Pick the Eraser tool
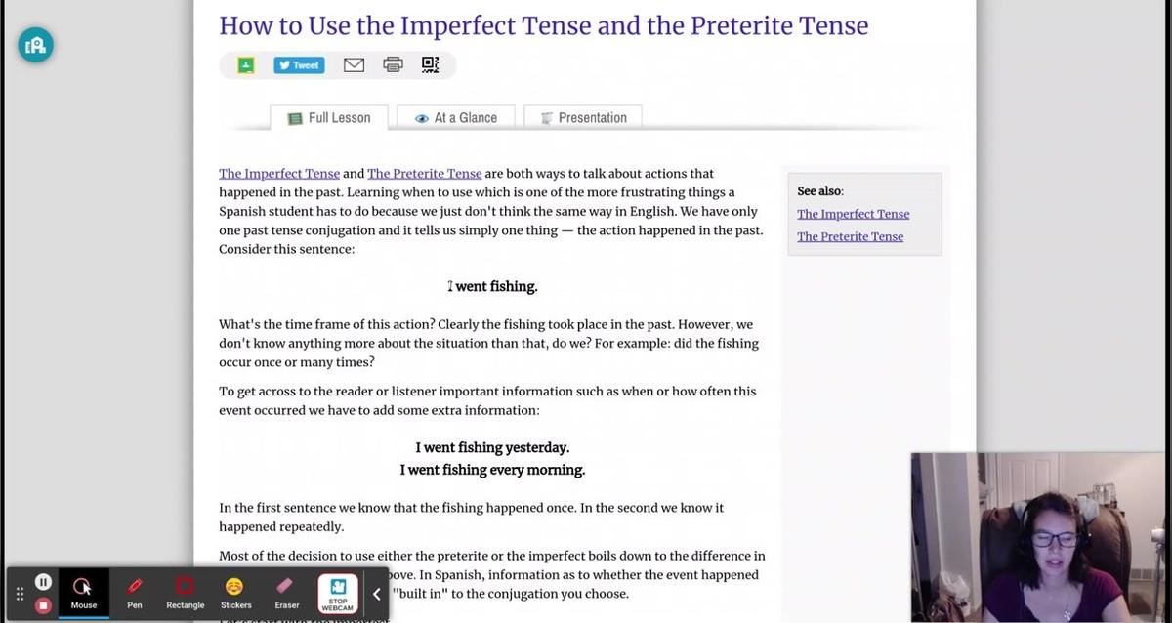1172x623 pixels. point(286,594)
